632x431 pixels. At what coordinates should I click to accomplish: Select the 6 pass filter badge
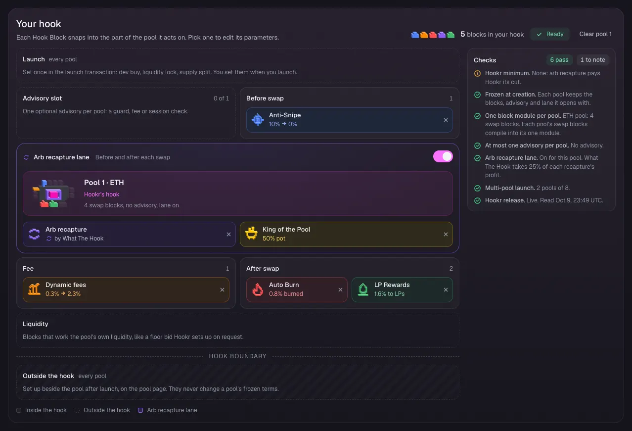coord(559,60)
